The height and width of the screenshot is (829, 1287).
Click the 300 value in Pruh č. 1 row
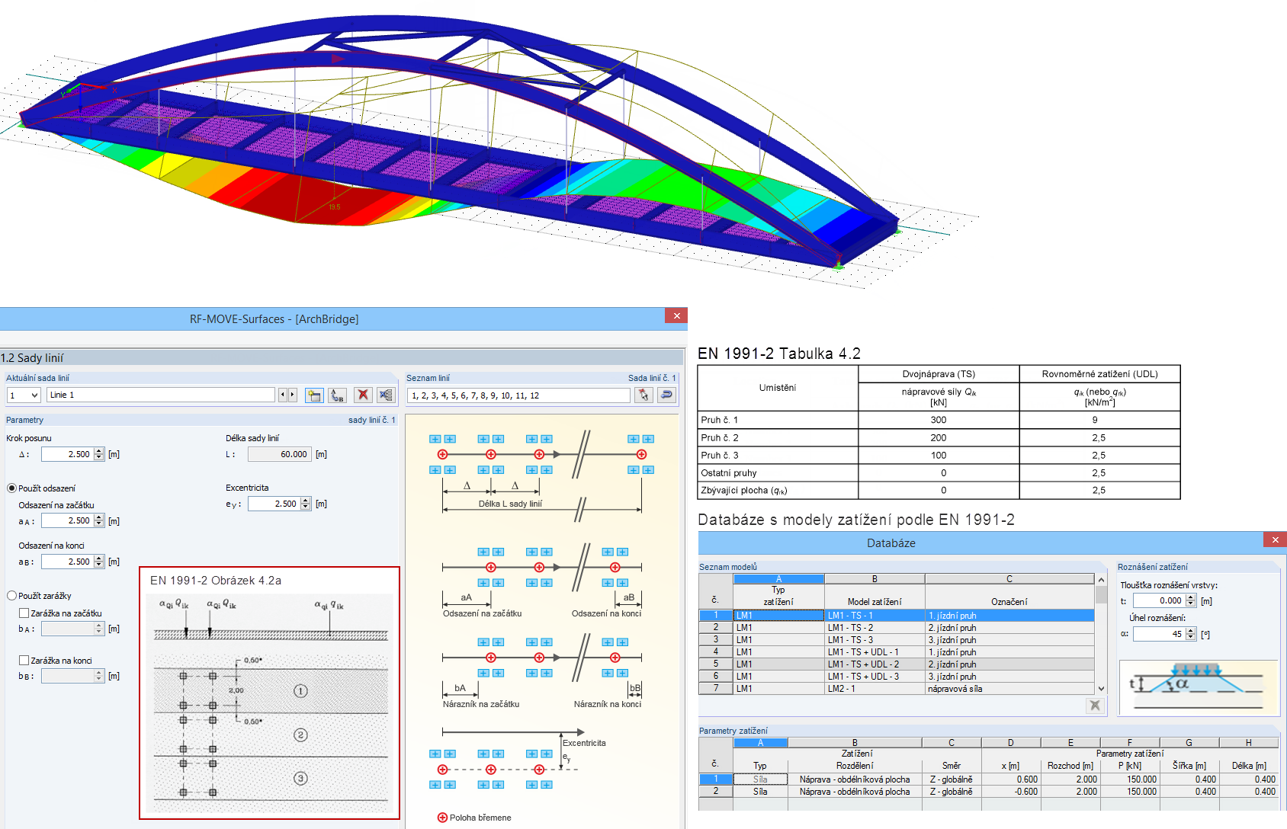[x=939, y=420]
